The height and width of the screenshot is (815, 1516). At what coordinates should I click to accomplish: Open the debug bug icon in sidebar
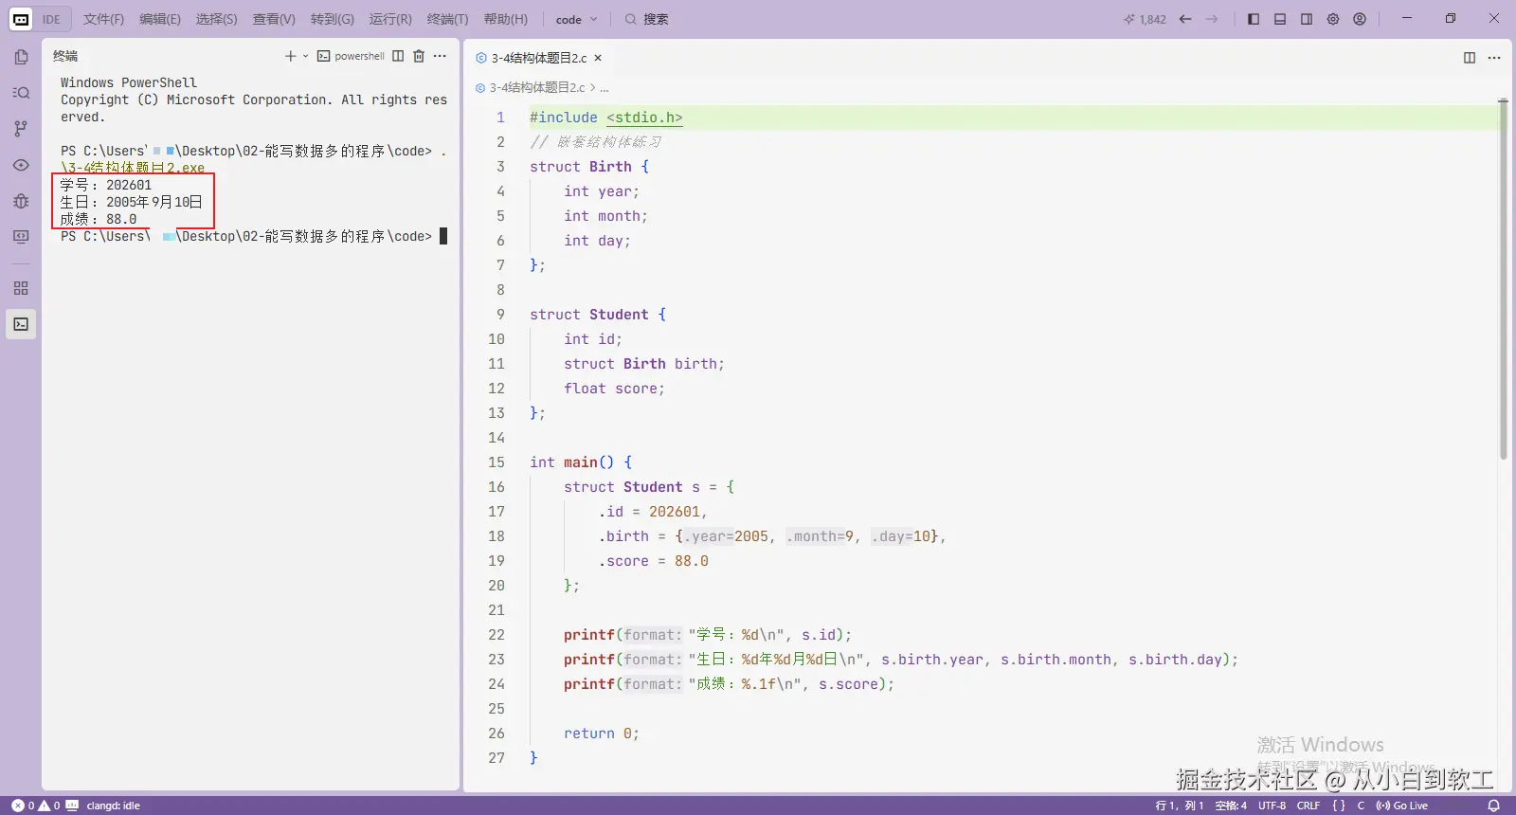(21, 201)
